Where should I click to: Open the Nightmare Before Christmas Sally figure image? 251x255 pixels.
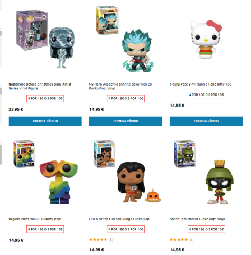(45, 39)
